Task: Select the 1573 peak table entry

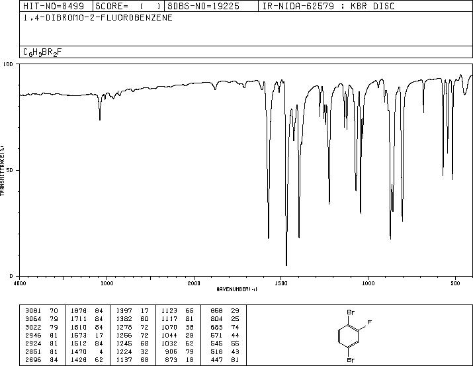Action: [x=87, y=335]
